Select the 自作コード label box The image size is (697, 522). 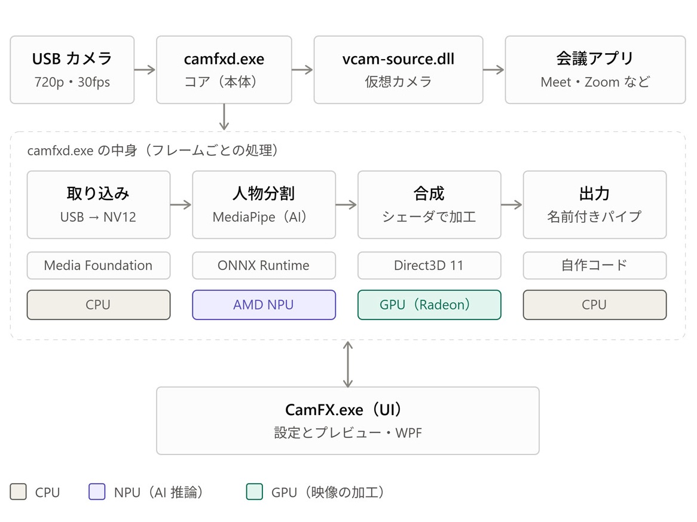point(594,265)
